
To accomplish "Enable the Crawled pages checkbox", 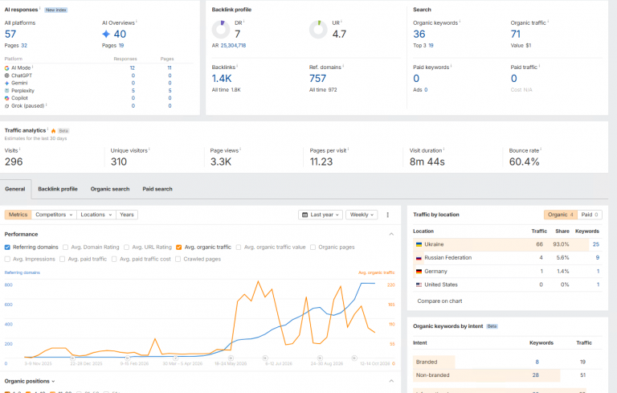I will [x=178, y=259].
